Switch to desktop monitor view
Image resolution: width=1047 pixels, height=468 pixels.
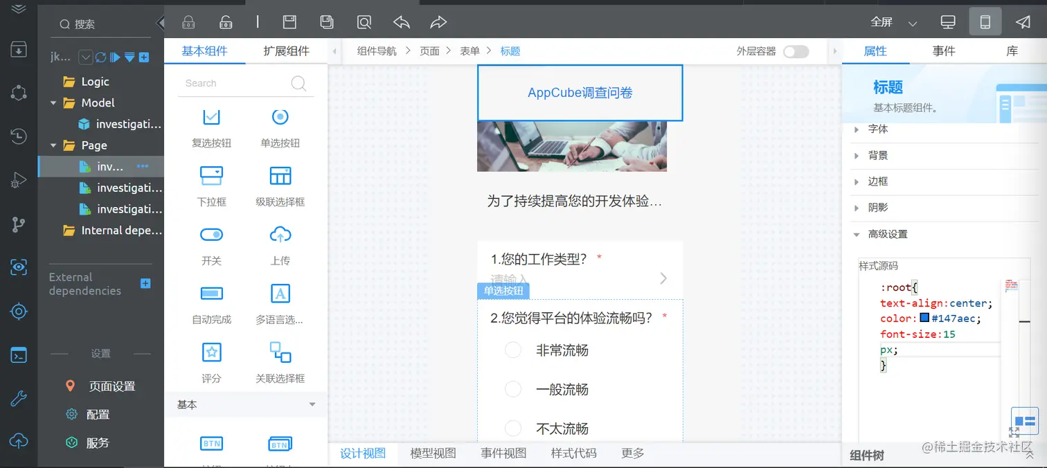(948, 22)
